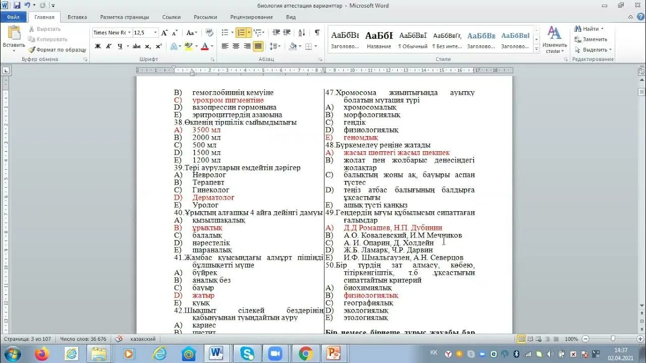The width and height of the screenshot is (646, 363).
Task: Open the Change Case (Аа) dropdown
Action: click(x=191, y=33)
